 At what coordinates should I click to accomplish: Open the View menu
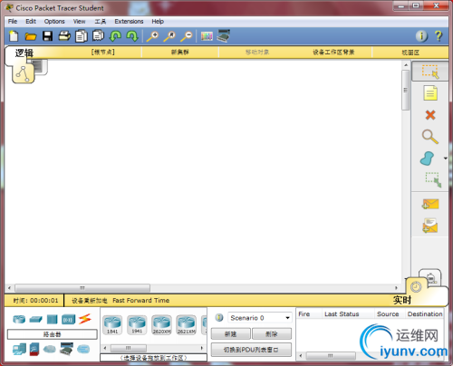[x=79, y=21]
